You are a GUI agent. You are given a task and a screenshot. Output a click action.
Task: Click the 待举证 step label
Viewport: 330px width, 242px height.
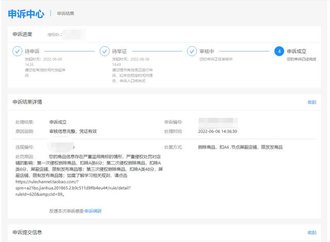[x=120, y=51]
